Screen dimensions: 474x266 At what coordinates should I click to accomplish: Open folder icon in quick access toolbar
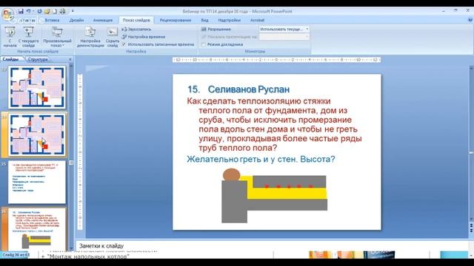pos(47,12)
